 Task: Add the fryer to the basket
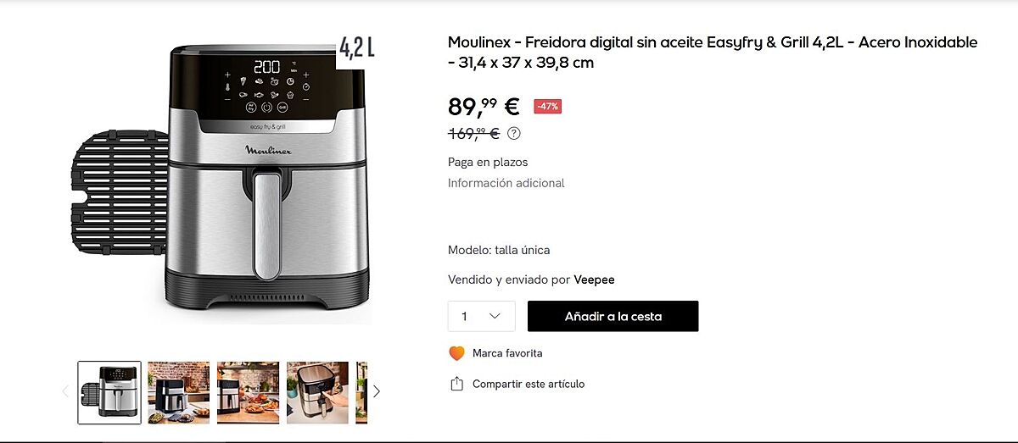(x=613, y=316)
